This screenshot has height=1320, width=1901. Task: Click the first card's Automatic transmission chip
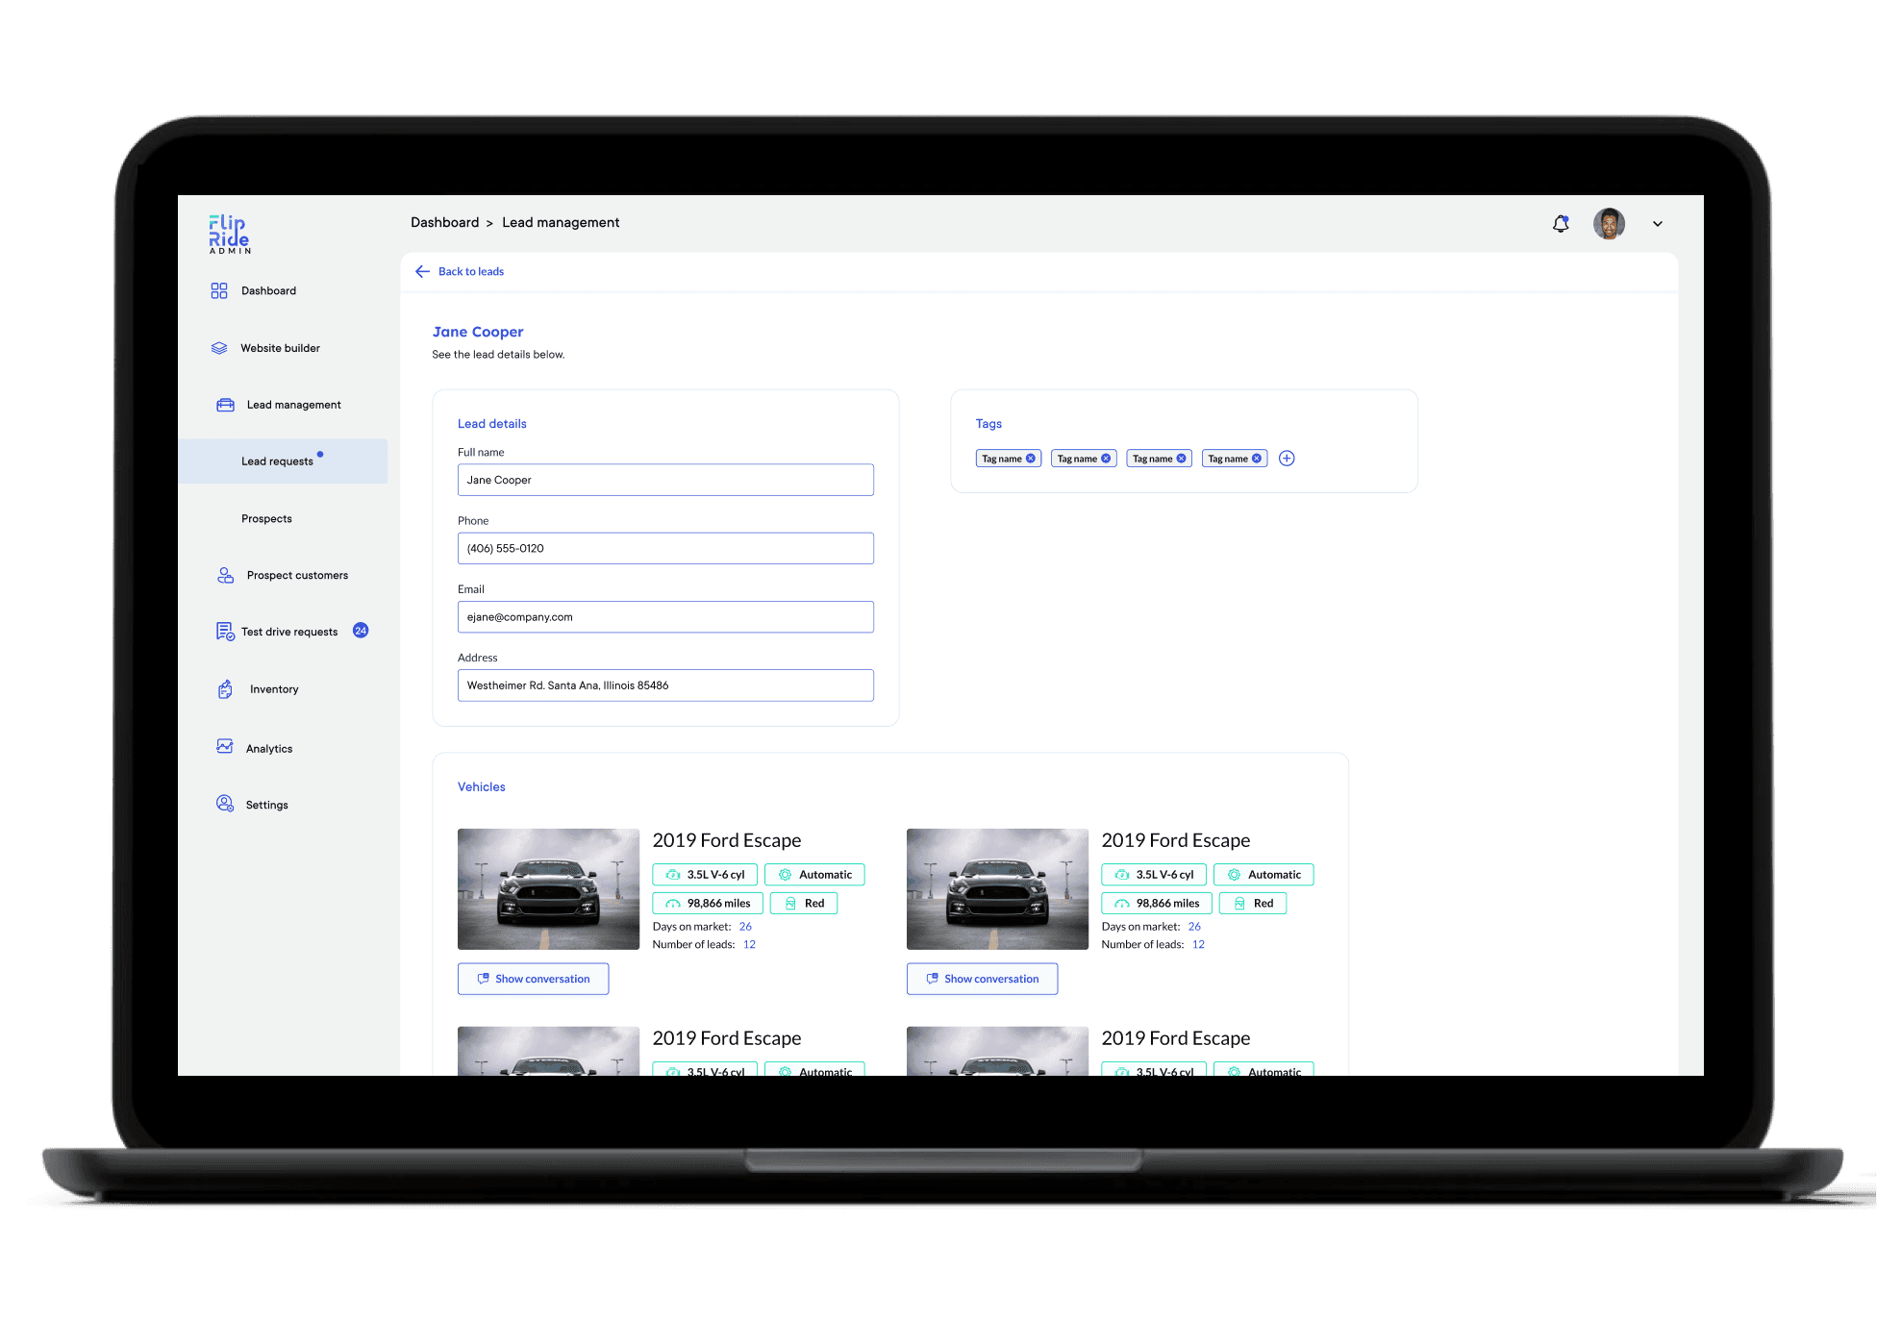tap(814, 875)
